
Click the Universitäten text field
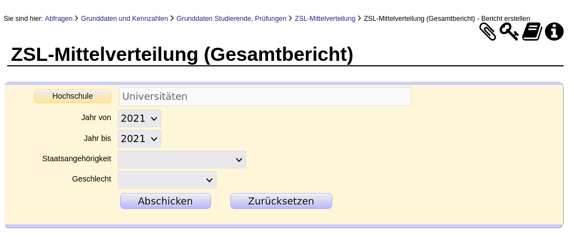265,97
